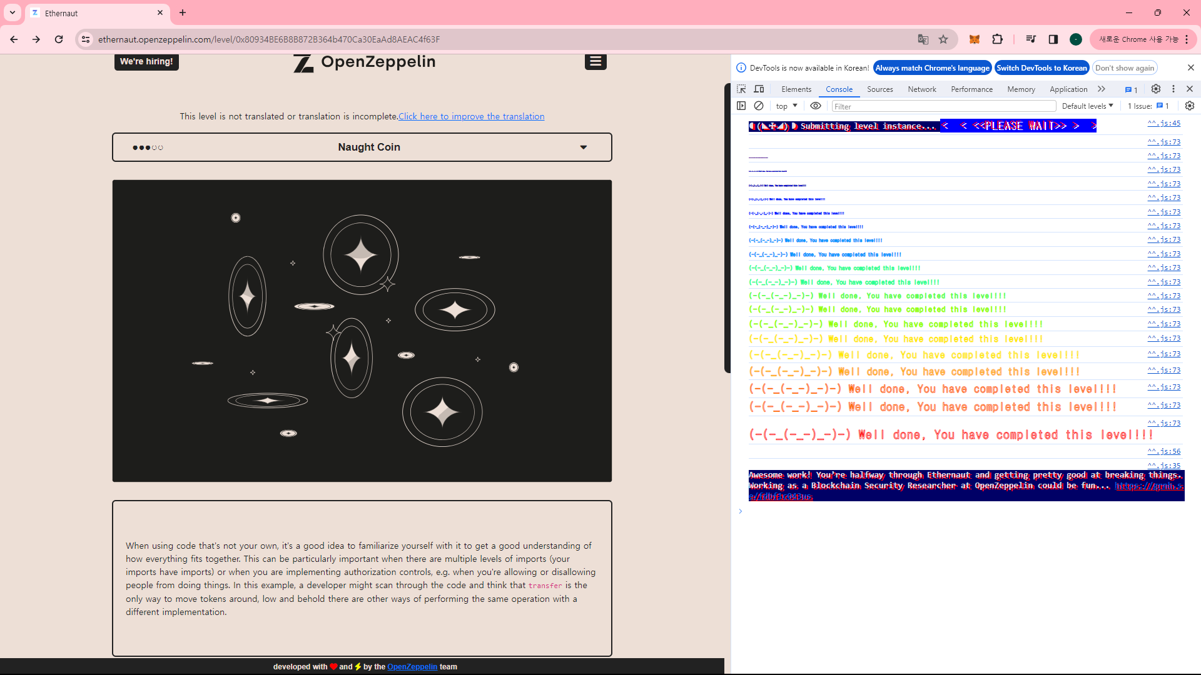
Task: Switch to the Console tab
Action: click(x=839, y=89)
